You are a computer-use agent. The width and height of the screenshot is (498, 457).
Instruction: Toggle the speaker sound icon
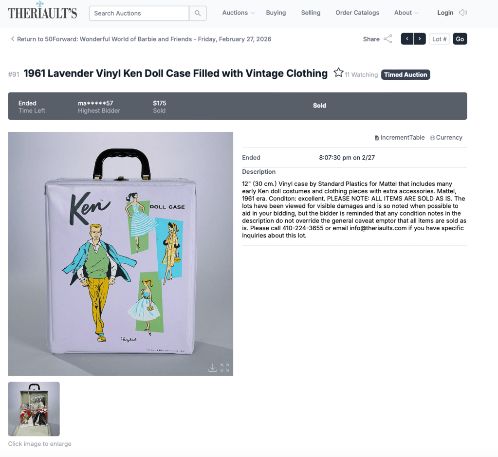(463, 13)
